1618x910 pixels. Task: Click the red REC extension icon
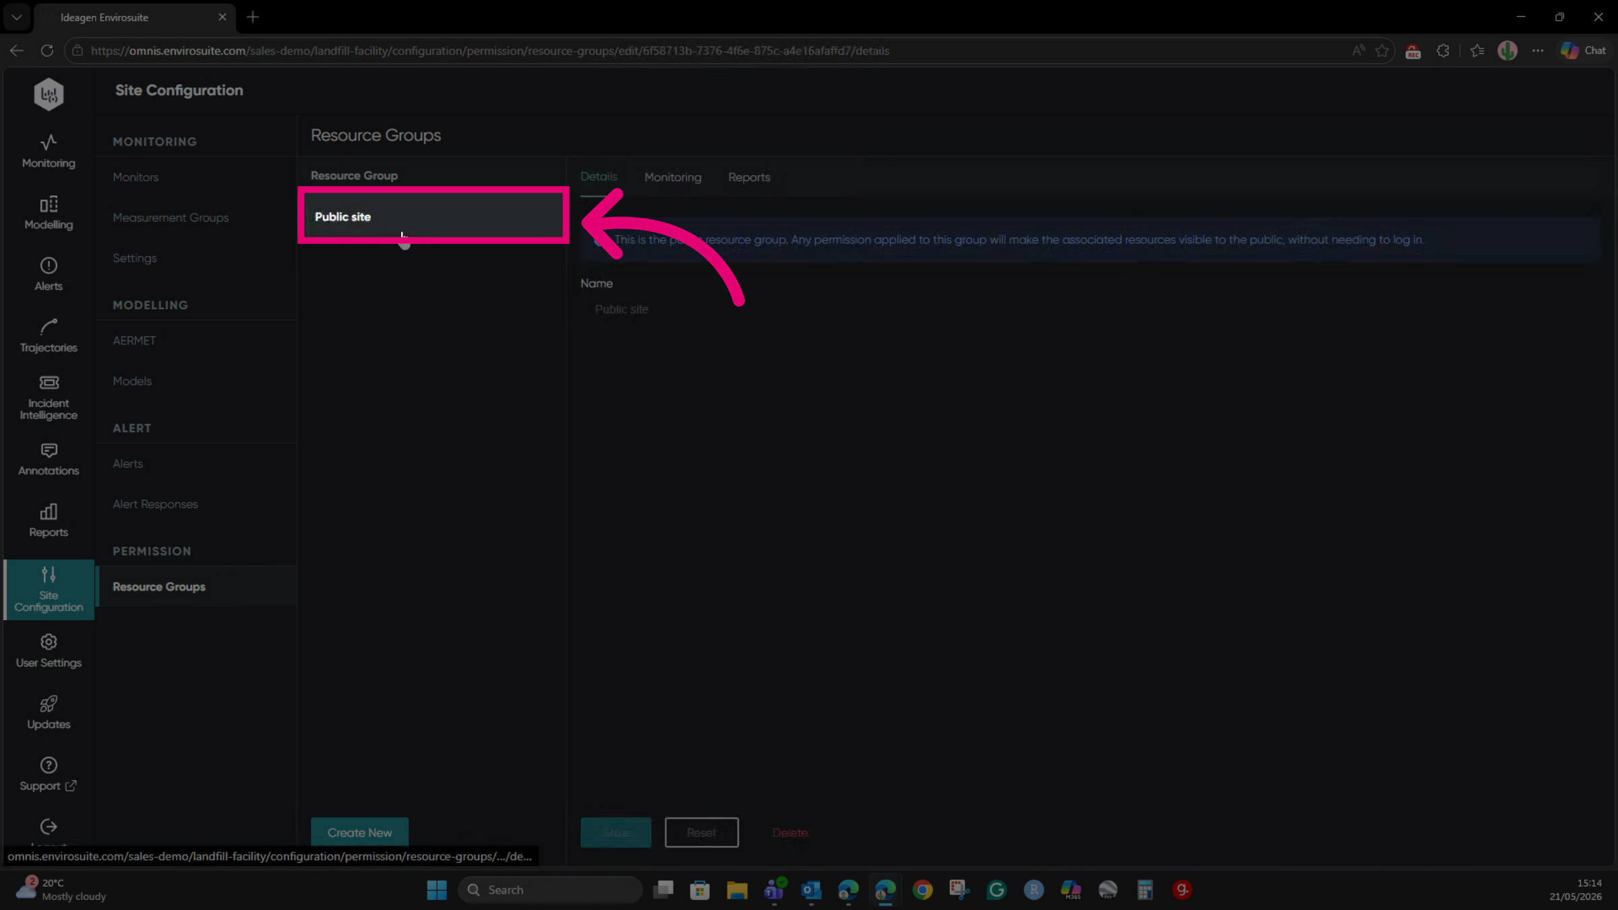[x=1413, y=51]
